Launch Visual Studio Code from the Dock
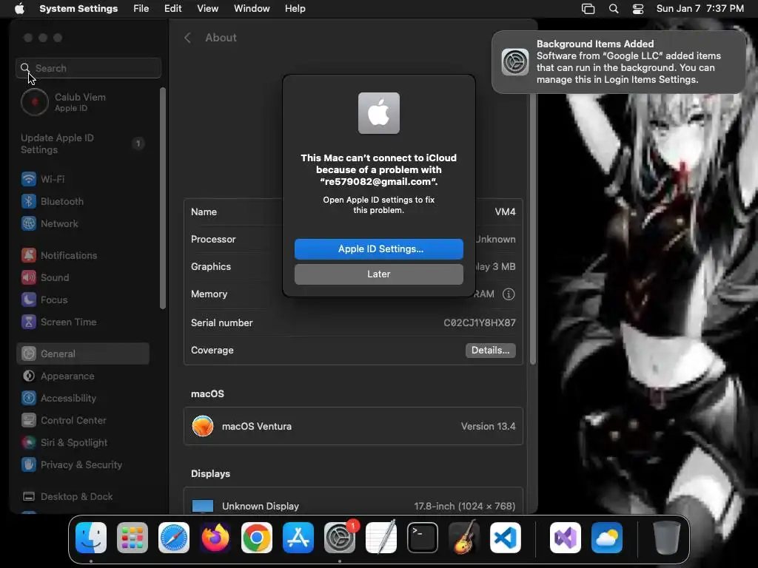Screen dimensions: 758x568 pos(505,538)
